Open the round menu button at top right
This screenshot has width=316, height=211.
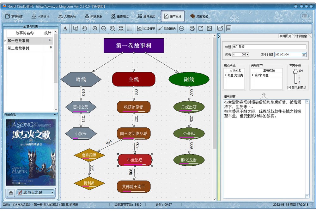[x=304, y=16]
